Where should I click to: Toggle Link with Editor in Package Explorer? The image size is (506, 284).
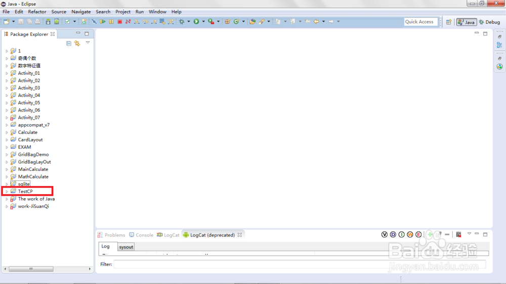pos(77,43)
